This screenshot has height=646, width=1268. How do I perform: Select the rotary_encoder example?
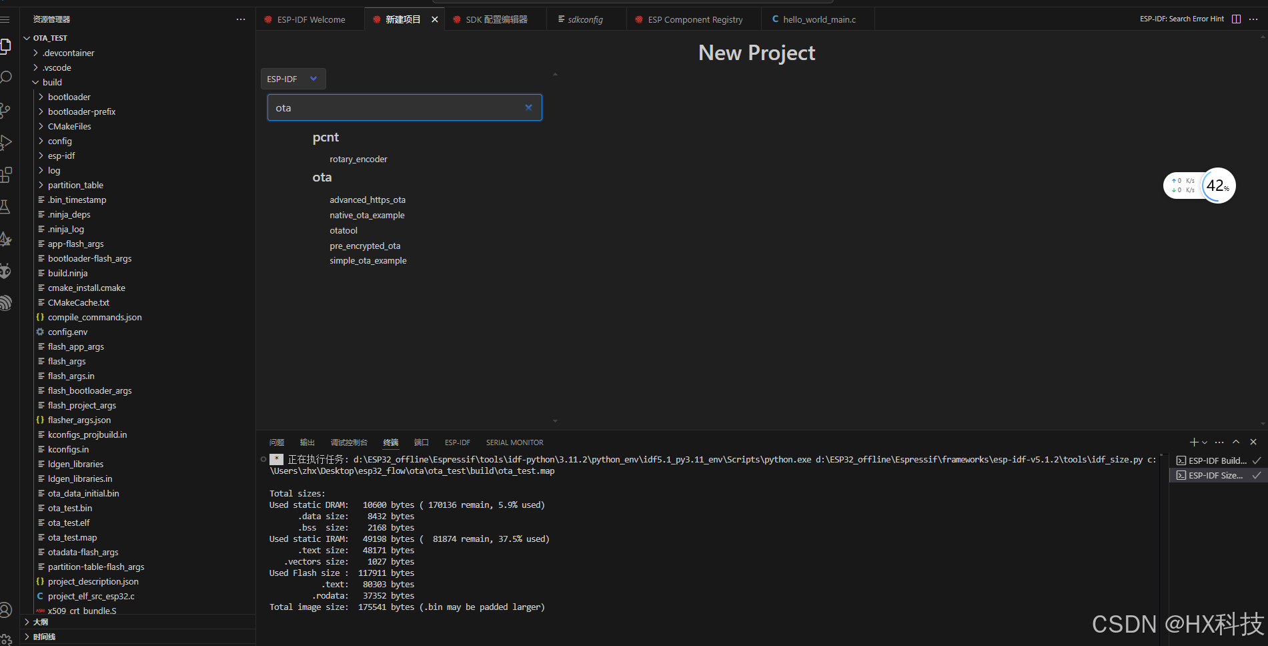coord(358,159)
